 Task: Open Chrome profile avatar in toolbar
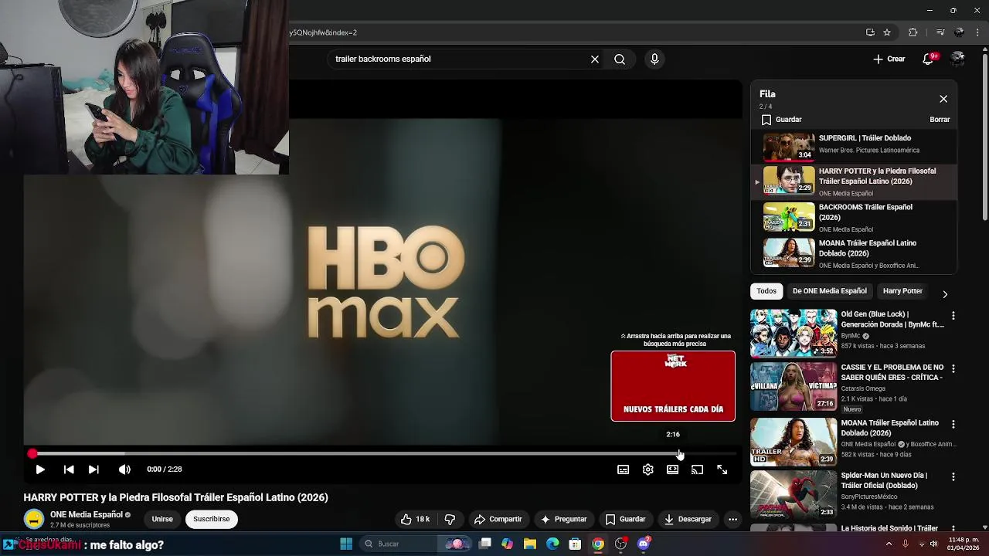(x=960, y=32)
